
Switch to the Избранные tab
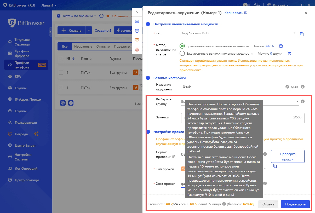click(83, 47)
